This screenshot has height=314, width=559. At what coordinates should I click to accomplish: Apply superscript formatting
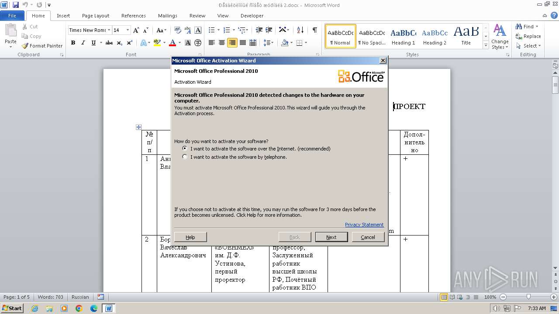[x=130, y=43]
